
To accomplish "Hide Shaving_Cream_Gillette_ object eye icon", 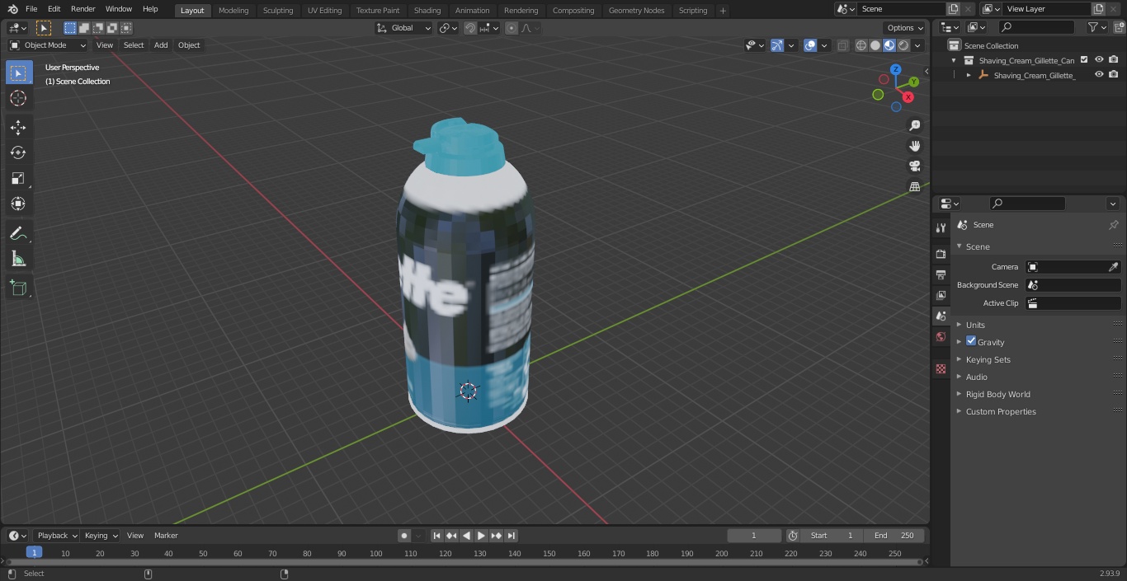I will coord(1099,75).
